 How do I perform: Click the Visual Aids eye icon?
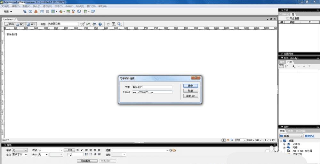(x=120, y=24)
